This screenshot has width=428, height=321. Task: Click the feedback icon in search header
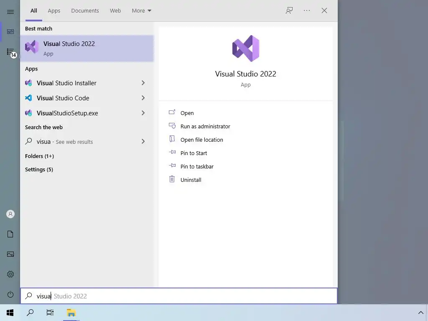click(289, 10)
